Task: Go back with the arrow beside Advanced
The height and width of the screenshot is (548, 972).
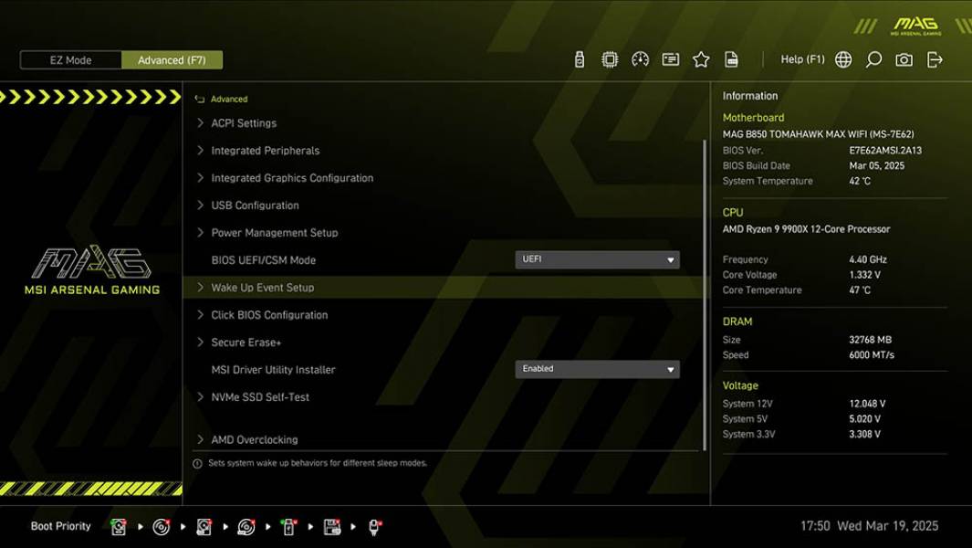Action: click(199, 99)
